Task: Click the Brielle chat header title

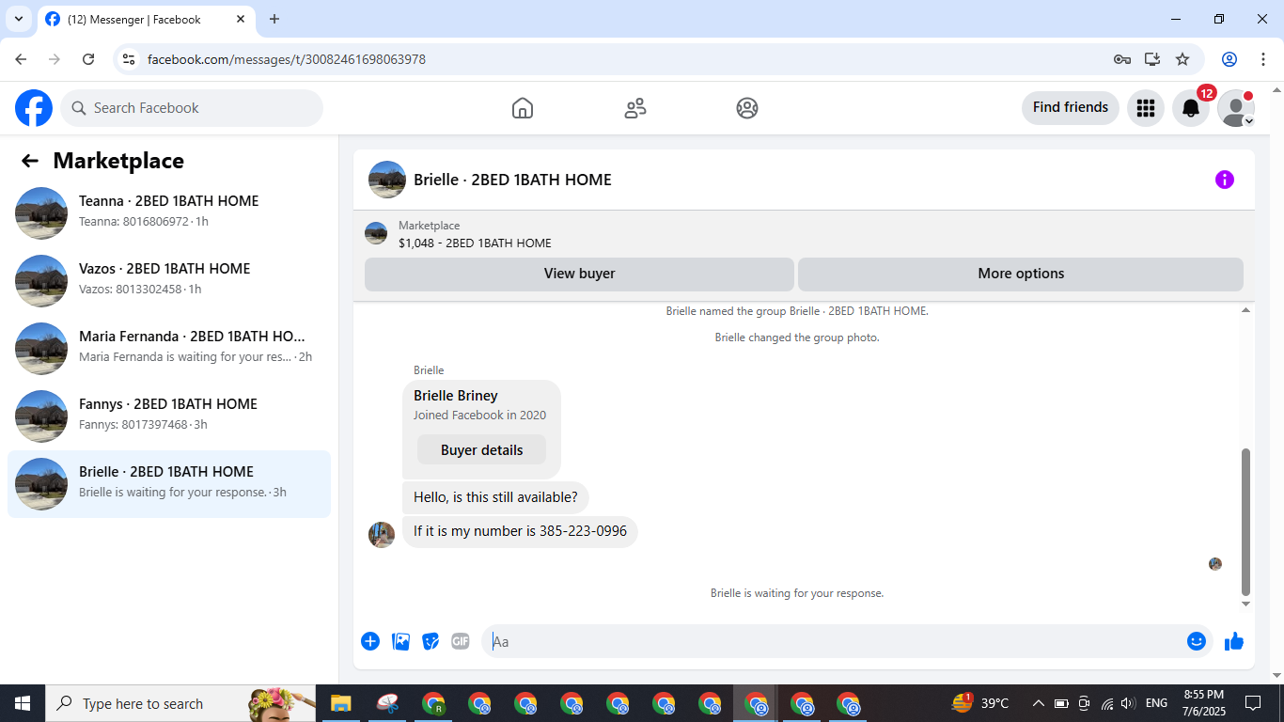Action: pyautogui.click(x=512, y=180)
